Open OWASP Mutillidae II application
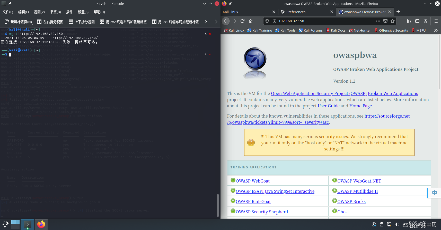The height and width of the screenshot is (230, 441). click(x=358, y=191)
